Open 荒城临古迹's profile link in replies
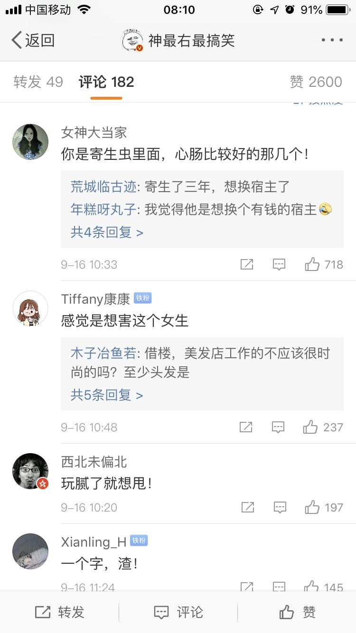Viewport: 356px width, 633px height. click(x=103, y=186)
